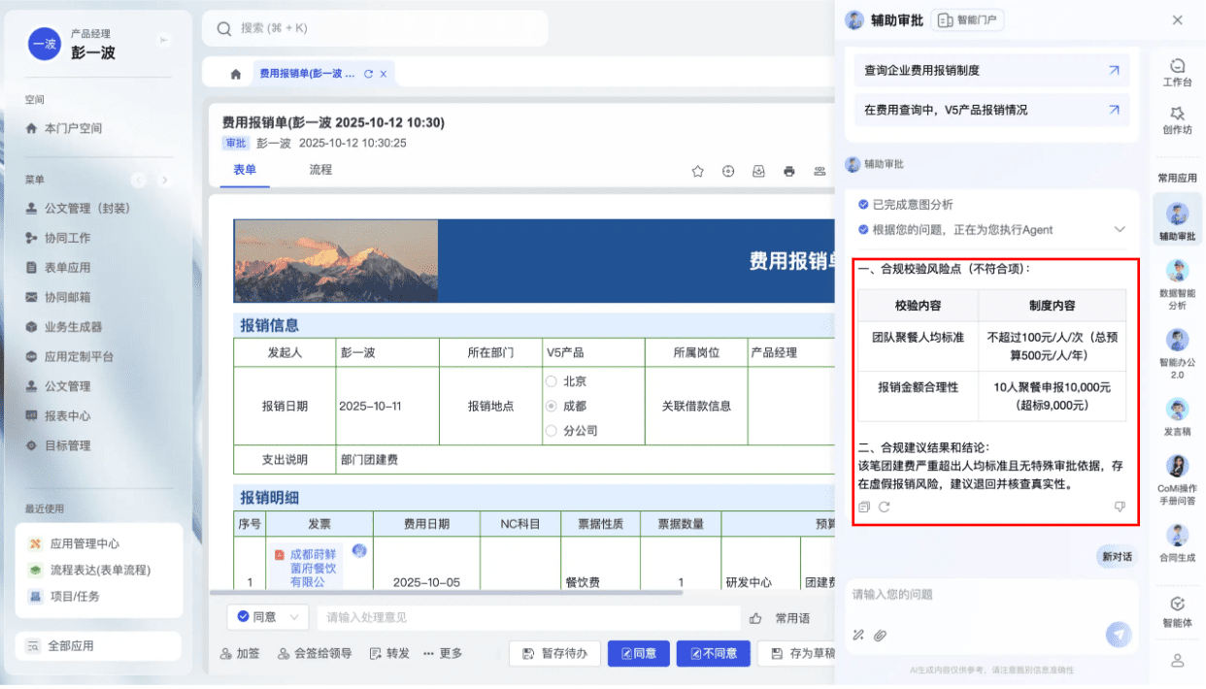Image resolution: width=1206 pixels, height=689 pixels.
Task: Switch to the 流程 tab
Action: 320,170
